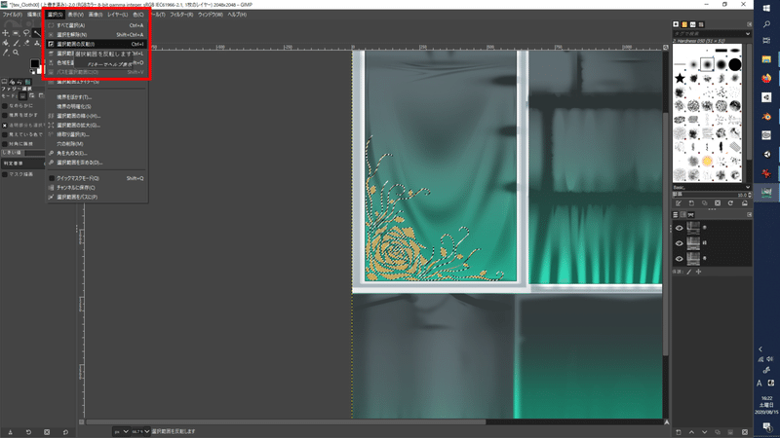Viewport: 780px width, 438px height.
Task: Choose チャンネルに保存(C) menu entry
Action: click(96, 188)
